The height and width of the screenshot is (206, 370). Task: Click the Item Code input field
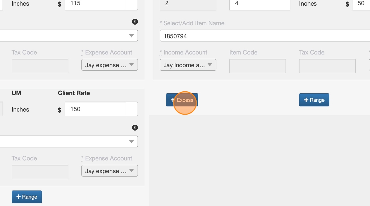tap(257, 66)
